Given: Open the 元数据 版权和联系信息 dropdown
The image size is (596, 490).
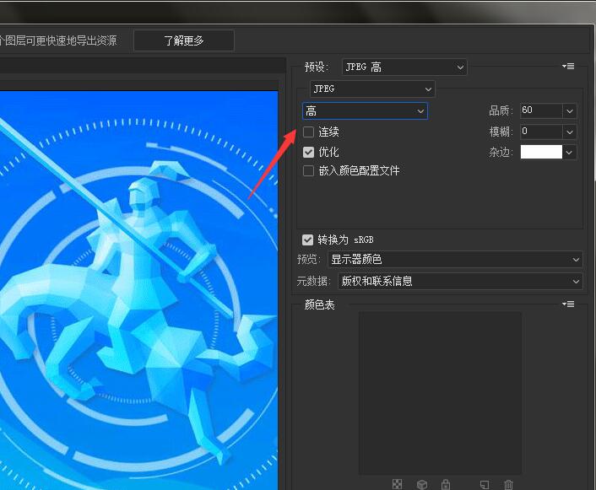Looking at the screenshot, I should 460,281.
